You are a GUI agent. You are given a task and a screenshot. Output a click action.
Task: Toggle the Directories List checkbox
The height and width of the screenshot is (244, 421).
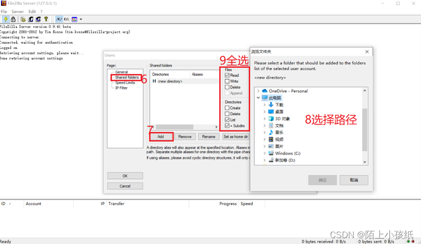[227, 120]
